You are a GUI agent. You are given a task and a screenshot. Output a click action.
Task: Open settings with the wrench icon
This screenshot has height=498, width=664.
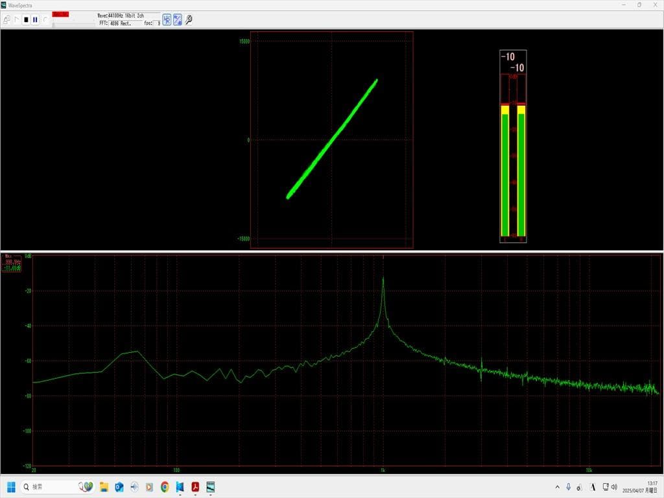pyautogui.click(x=189, y=19)
